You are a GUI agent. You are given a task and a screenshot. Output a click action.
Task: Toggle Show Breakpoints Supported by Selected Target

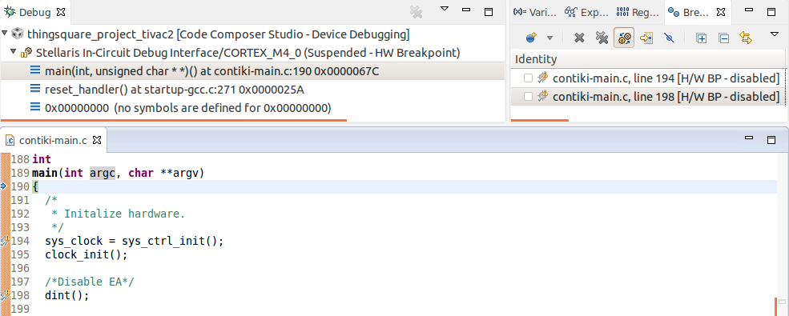pos(624,38)
